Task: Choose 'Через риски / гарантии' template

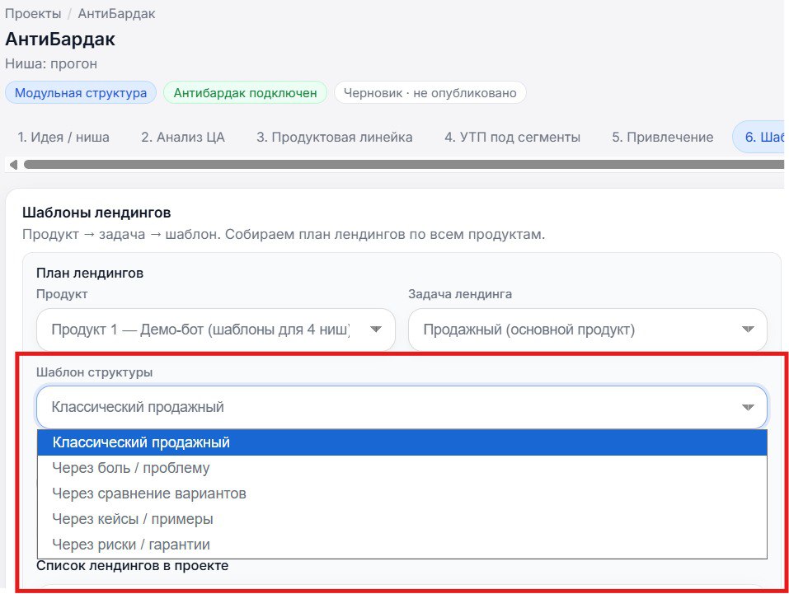Action: click(130, 544)
